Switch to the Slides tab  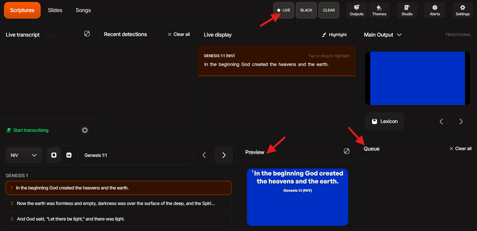coord(55,10)
